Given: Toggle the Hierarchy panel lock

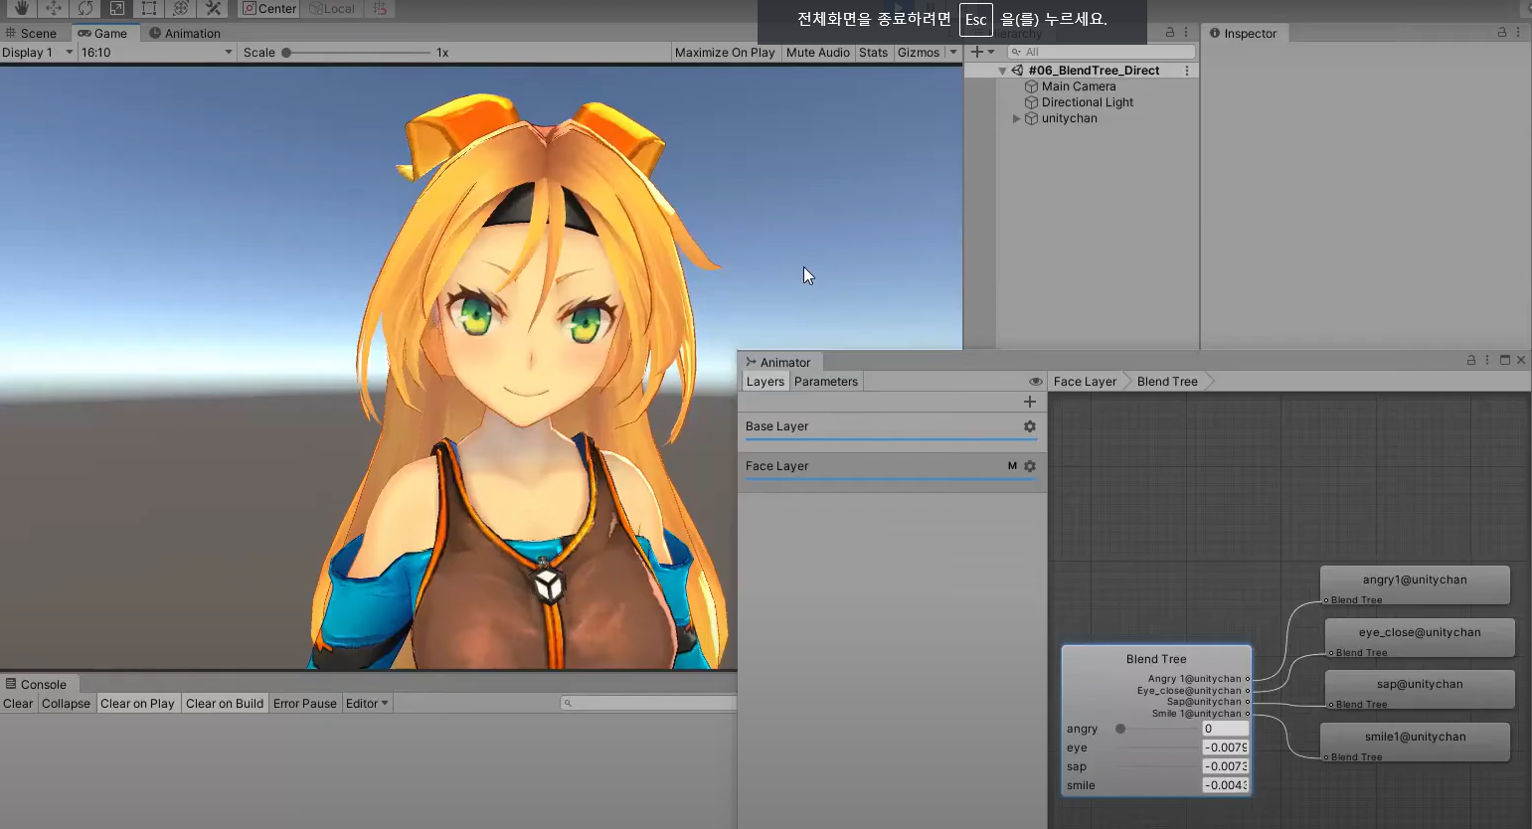Looking at the screenshot, I should (1170, 33).
